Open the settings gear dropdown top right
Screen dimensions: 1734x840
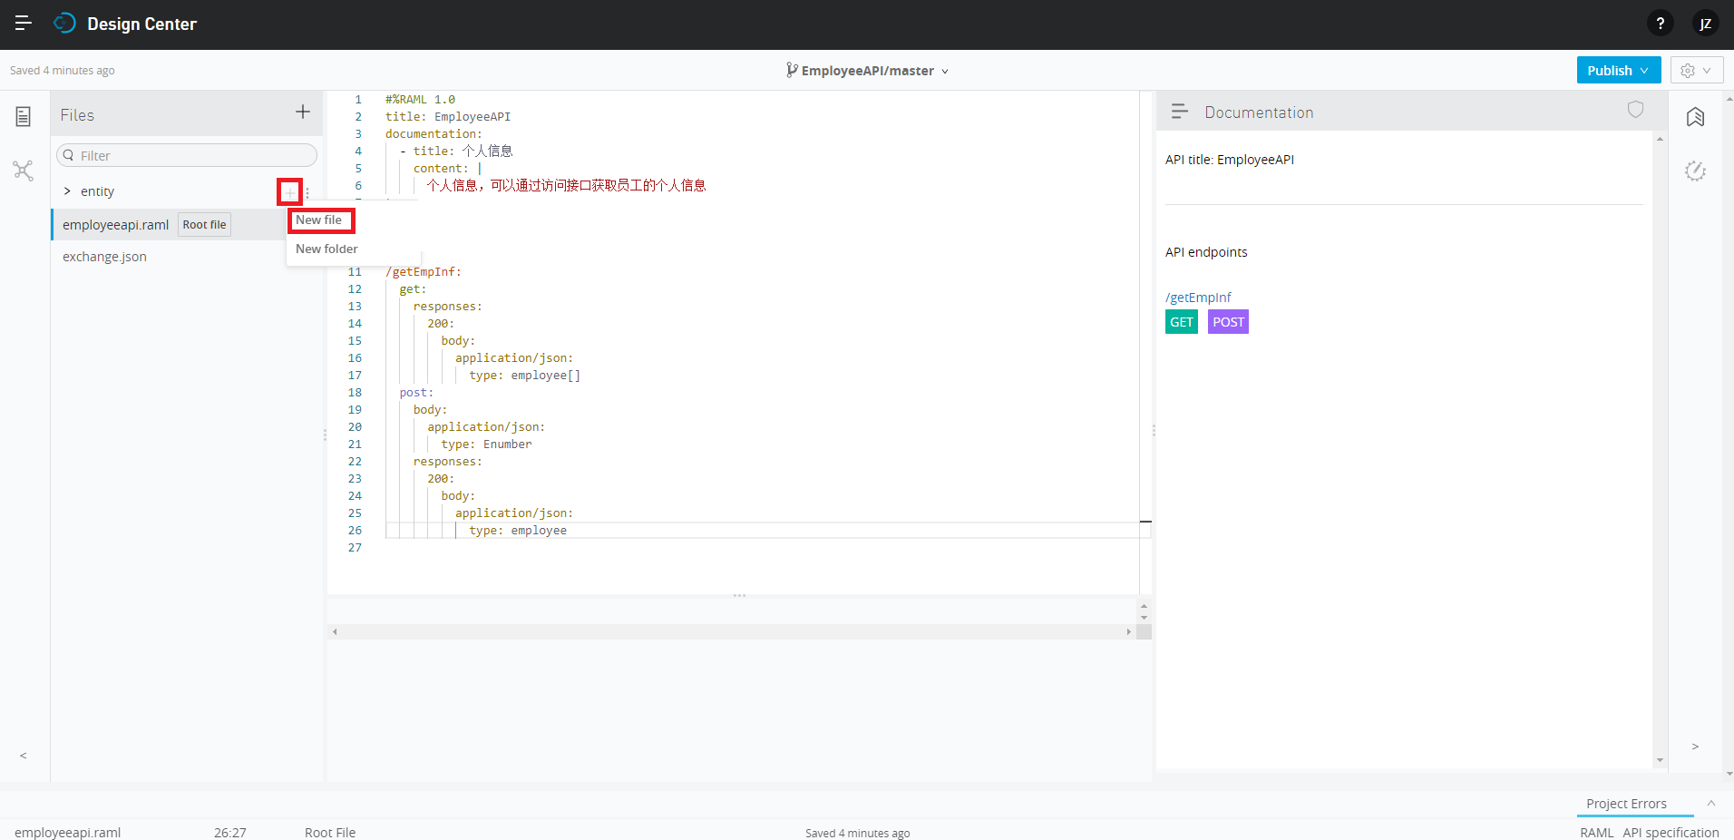pos(1696,70)
